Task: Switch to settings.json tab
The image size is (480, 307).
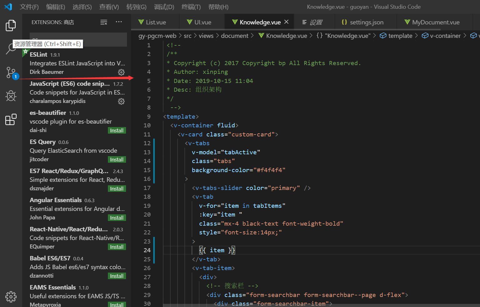Action: coord(366,22)
